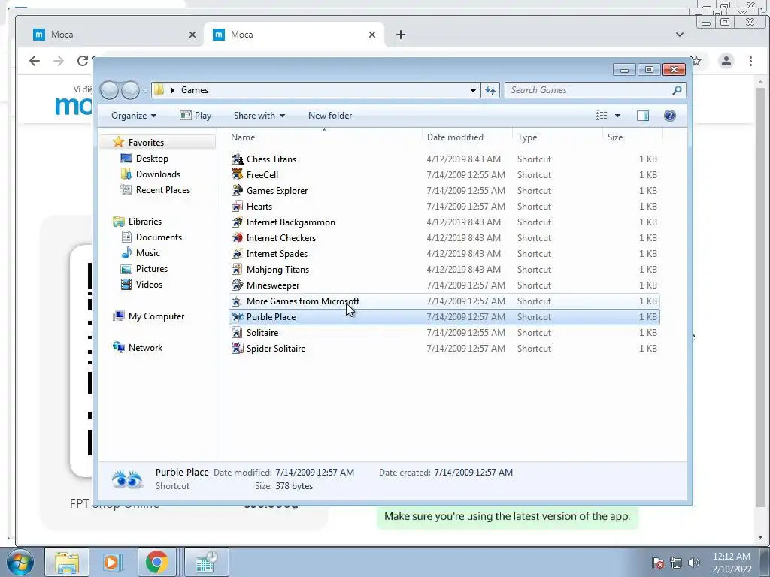Go back in the Chrome browser

coord(35,61)
